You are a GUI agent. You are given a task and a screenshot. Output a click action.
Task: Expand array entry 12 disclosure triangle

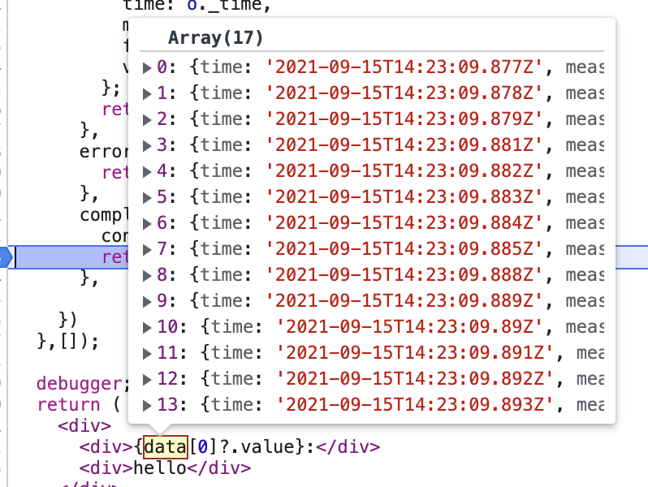pos(147,379)
